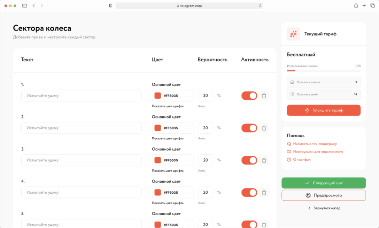
Task: Open the color dropdown chevron in sector 4
Action: tap(189, 193)
